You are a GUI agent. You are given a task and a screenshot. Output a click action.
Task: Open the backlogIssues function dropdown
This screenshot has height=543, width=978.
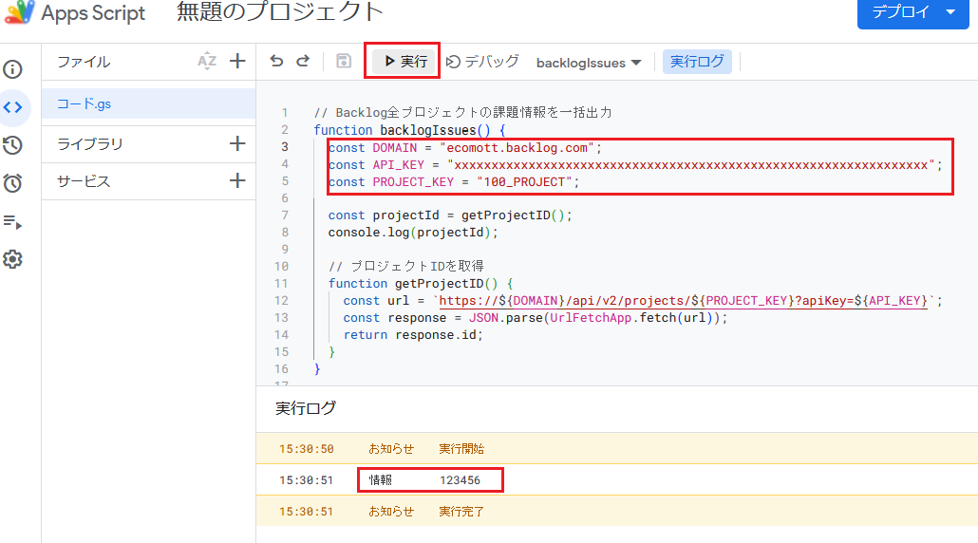click(589, 63)
